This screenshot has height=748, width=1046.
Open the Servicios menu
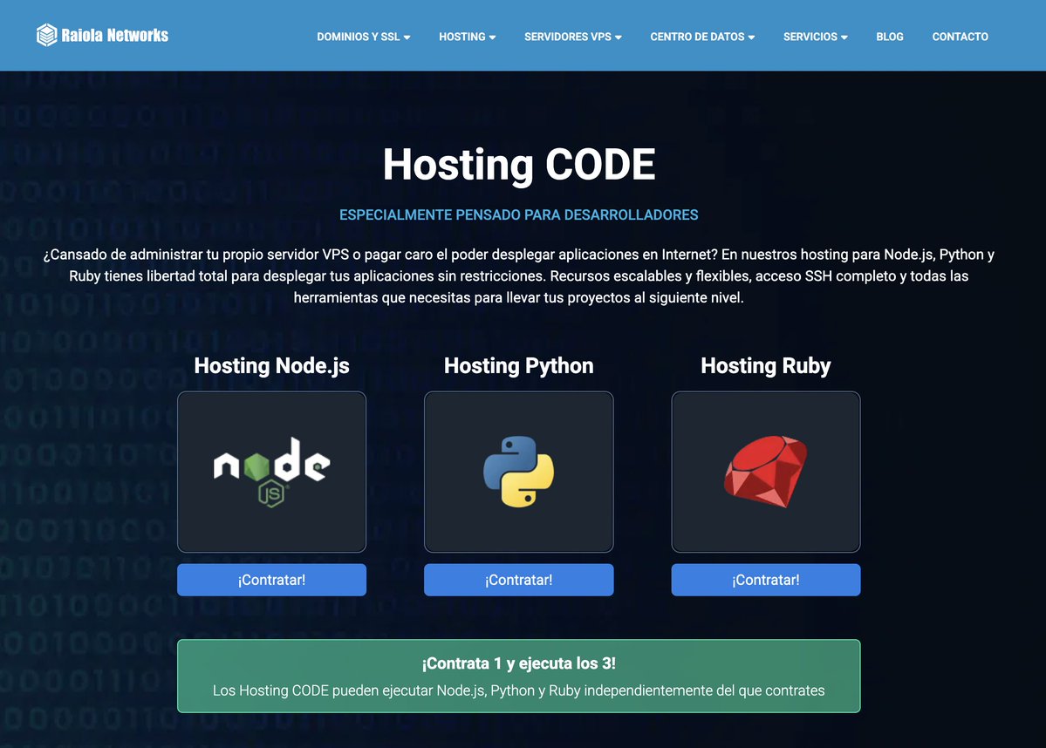[815, 37]
